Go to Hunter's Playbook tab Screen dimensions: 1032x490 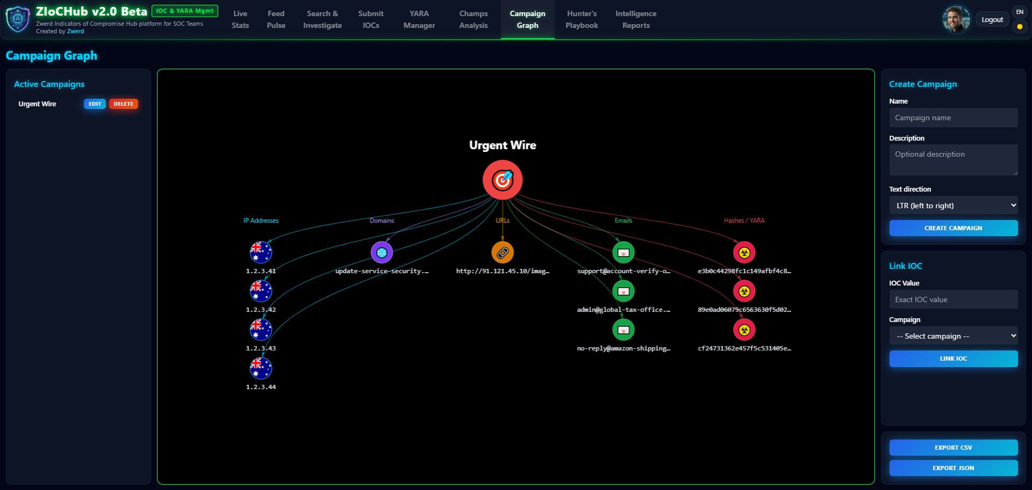pyautogui.click(x=582, y=19)
